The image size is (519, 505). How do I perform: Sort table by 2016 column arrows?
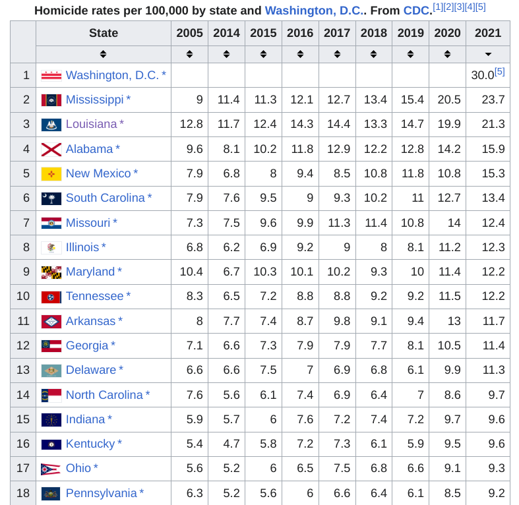(x=300, y=54)
